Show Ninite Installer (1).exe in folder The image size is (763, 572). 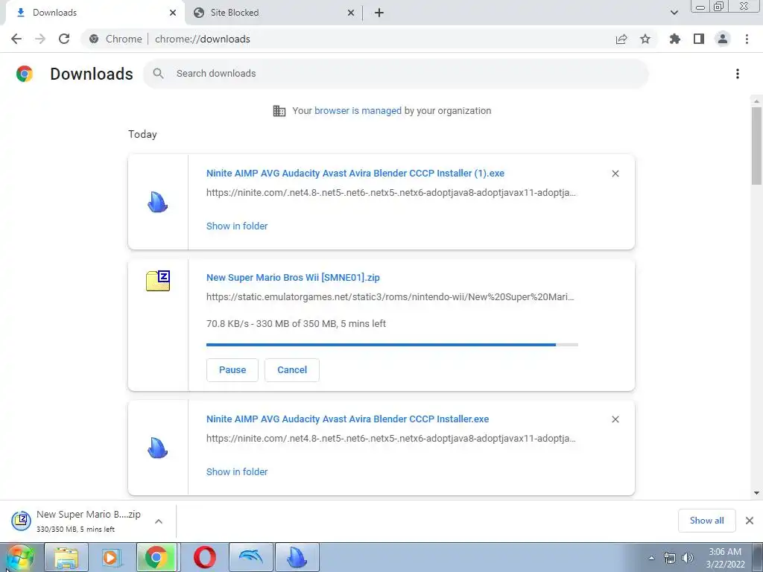[x=237, y=226]
